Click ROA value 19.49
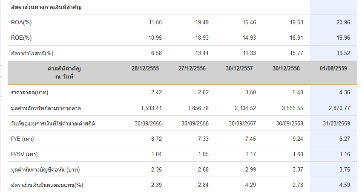 click(202, 23)
